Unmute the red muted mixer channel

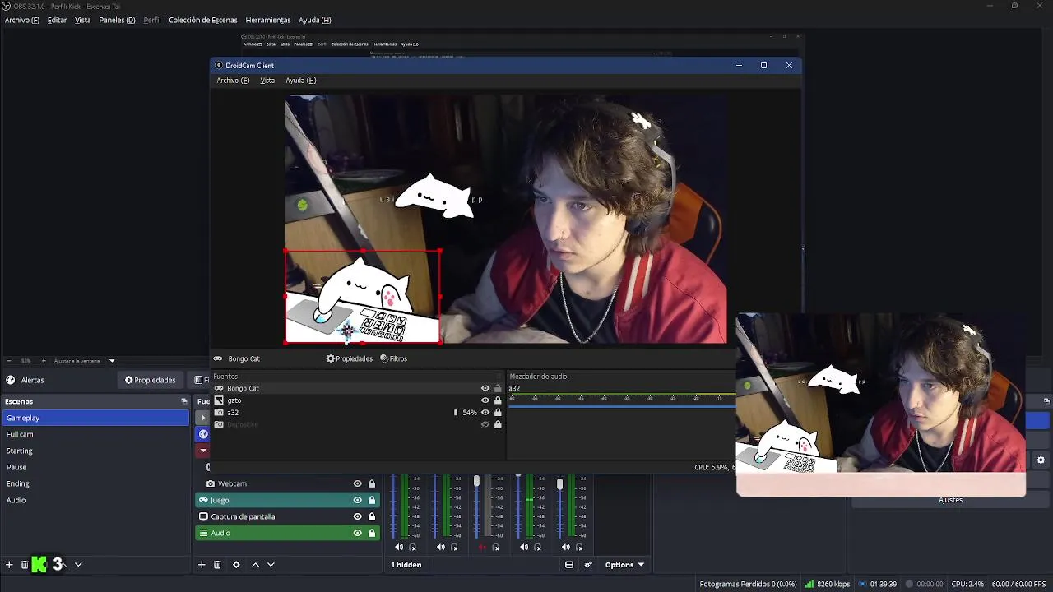click(482, 547)
